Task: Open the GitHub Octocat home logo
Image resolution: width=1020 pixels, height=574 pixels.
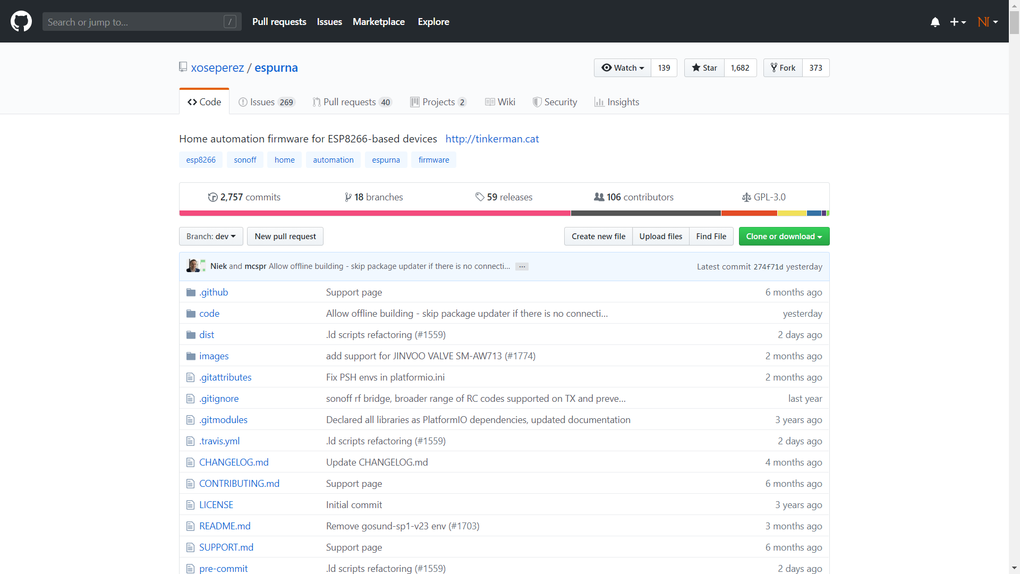Action: [x=21, y=21]
